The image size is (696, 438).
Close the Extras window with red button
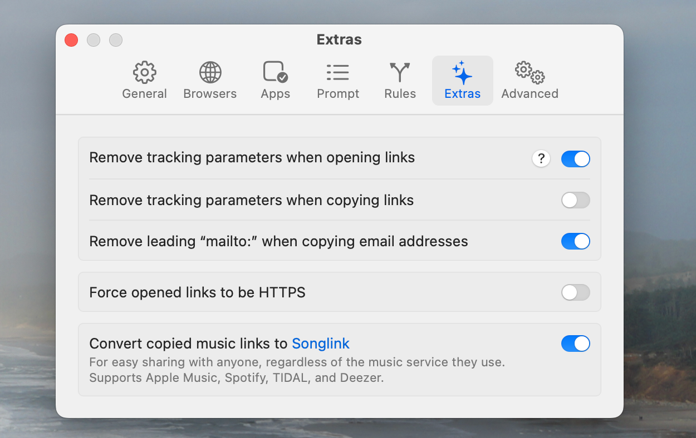[71, 40]
